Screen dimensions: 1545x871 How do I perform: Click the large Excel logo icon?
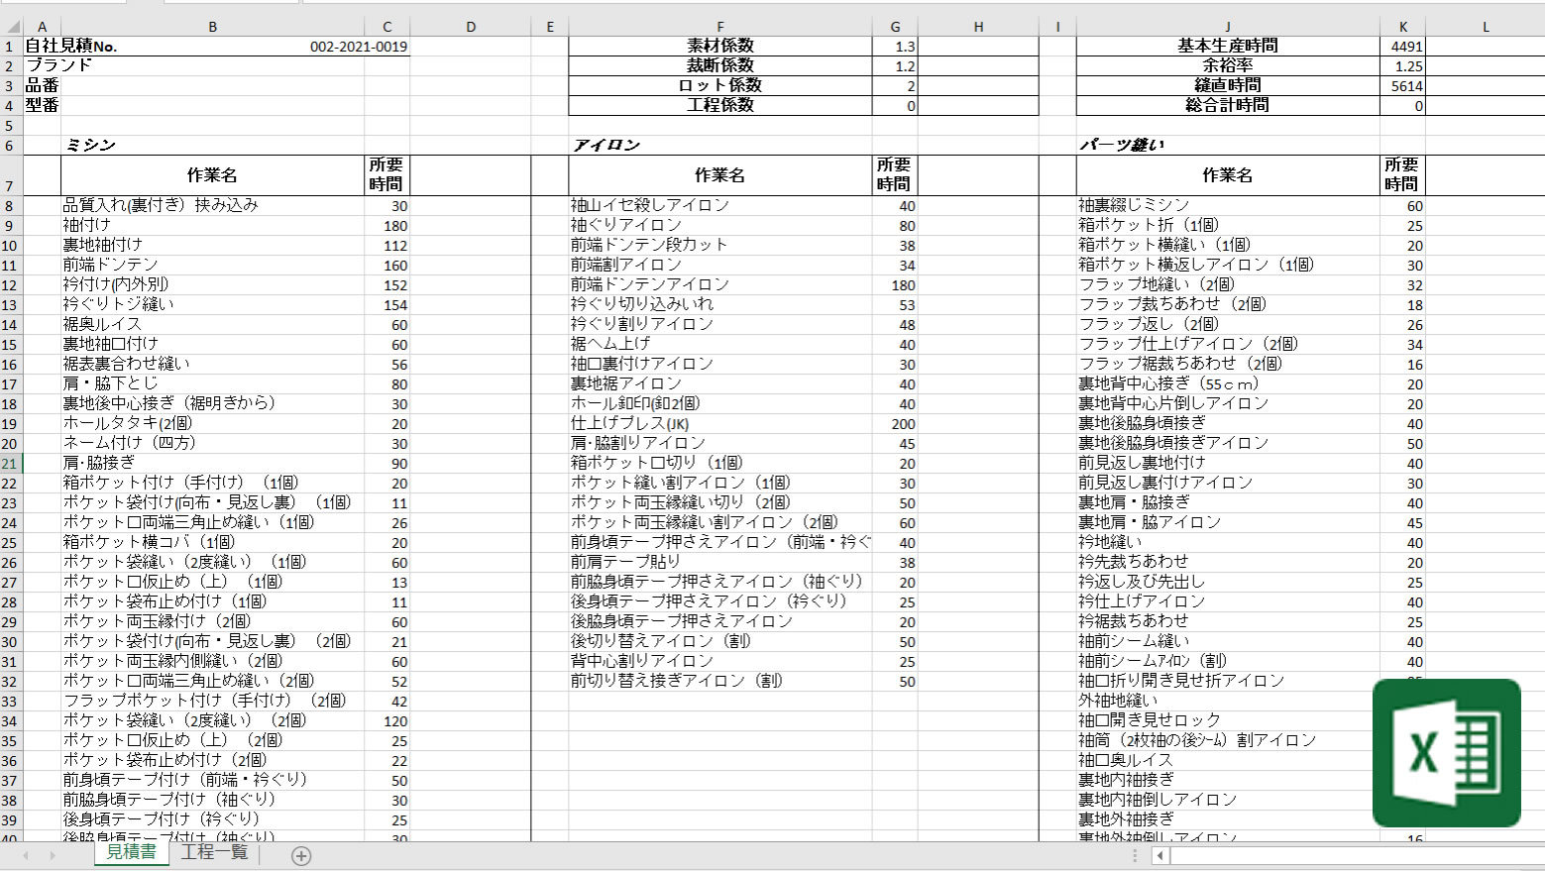click(x=1446, y=753)
